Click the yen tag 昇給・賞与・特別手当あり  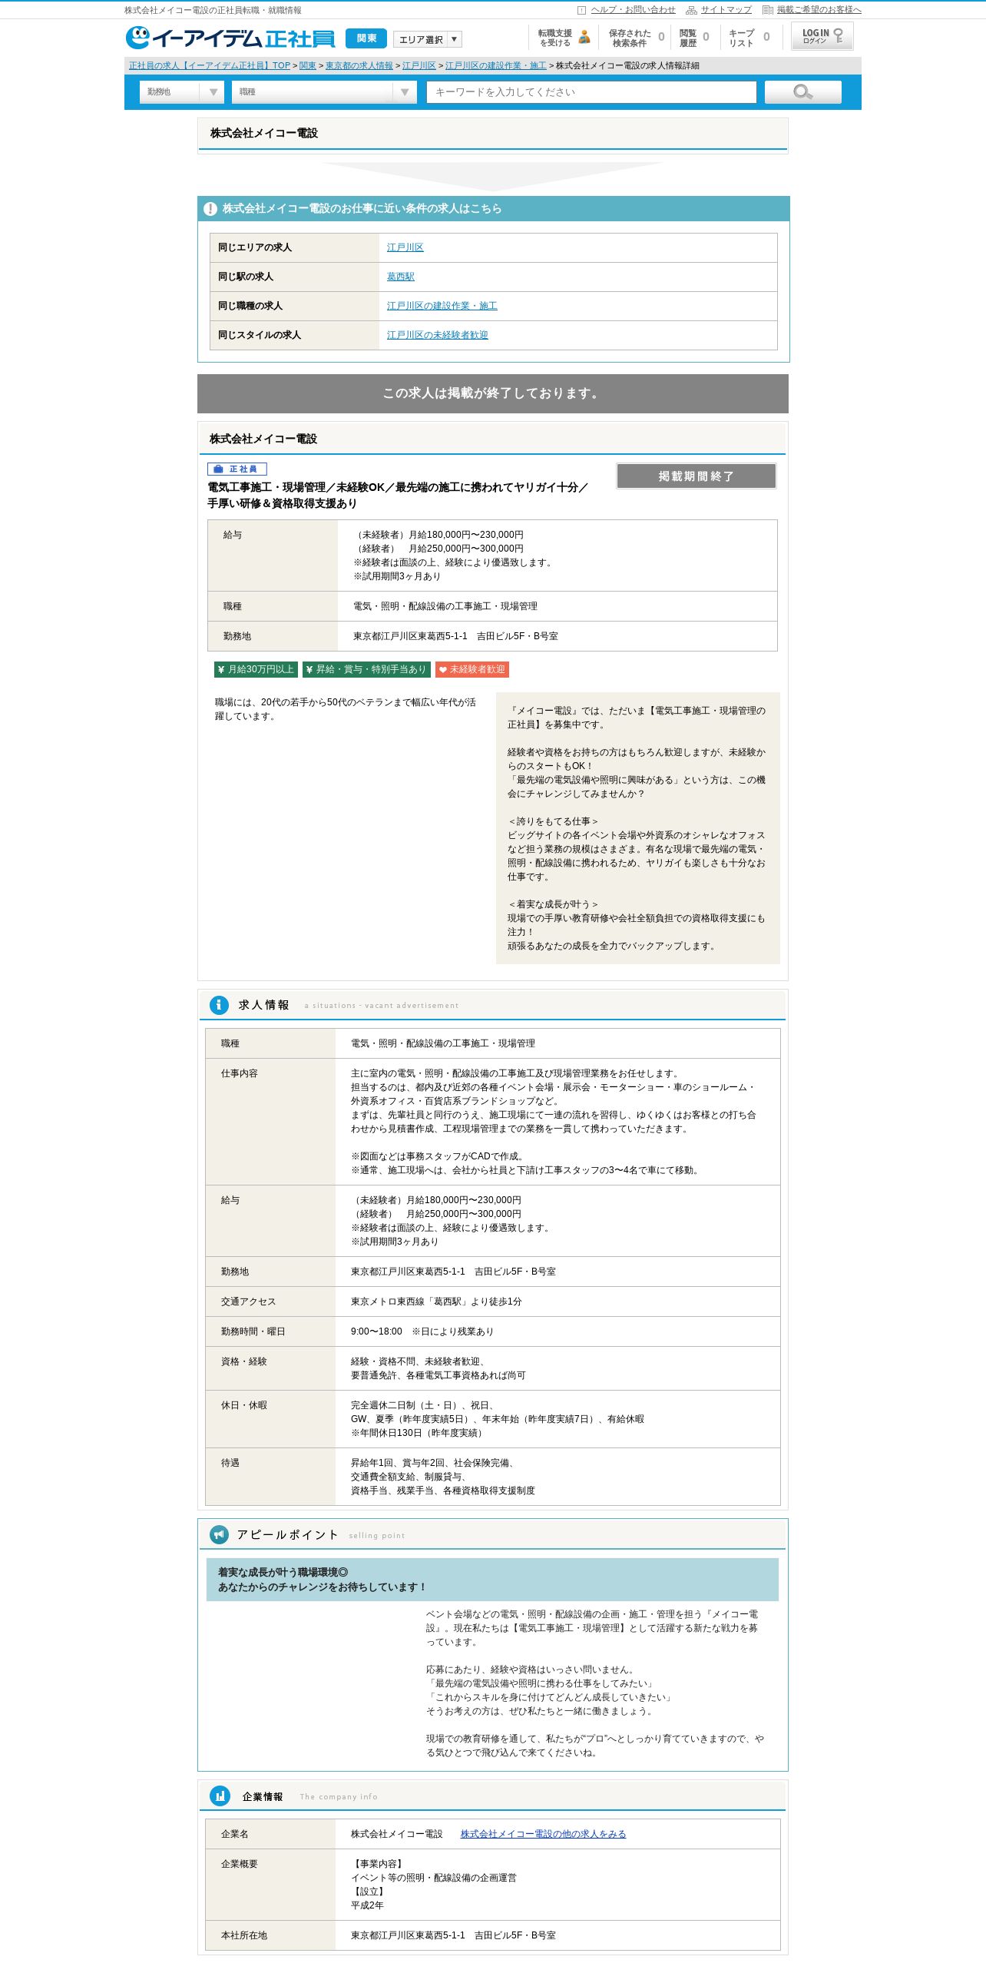(366, 669)
